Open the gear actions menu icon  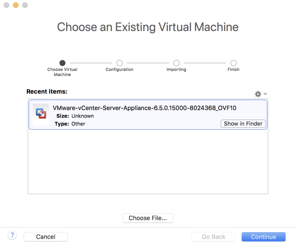point(258,94)
